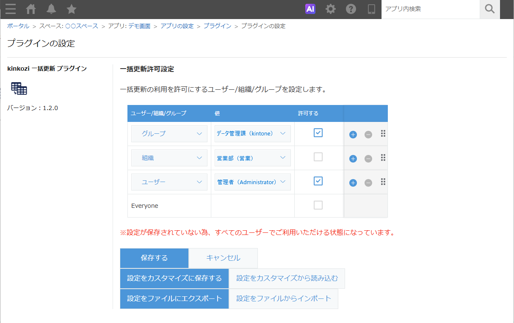Uncheck 許可する for データ管理課 group
This screenshot has width=514, height=323.
coord(318,133)
